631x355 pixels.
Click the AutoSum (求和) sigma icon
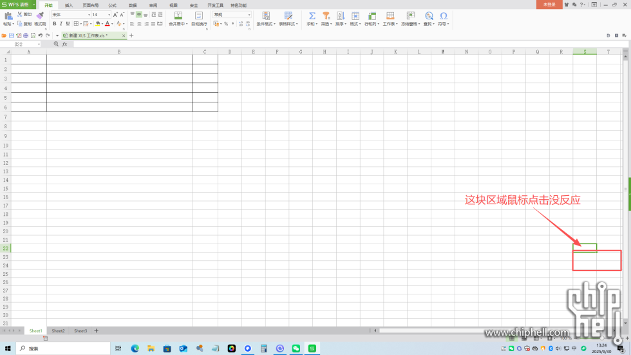pyautogui.click(x=312, y=15)
